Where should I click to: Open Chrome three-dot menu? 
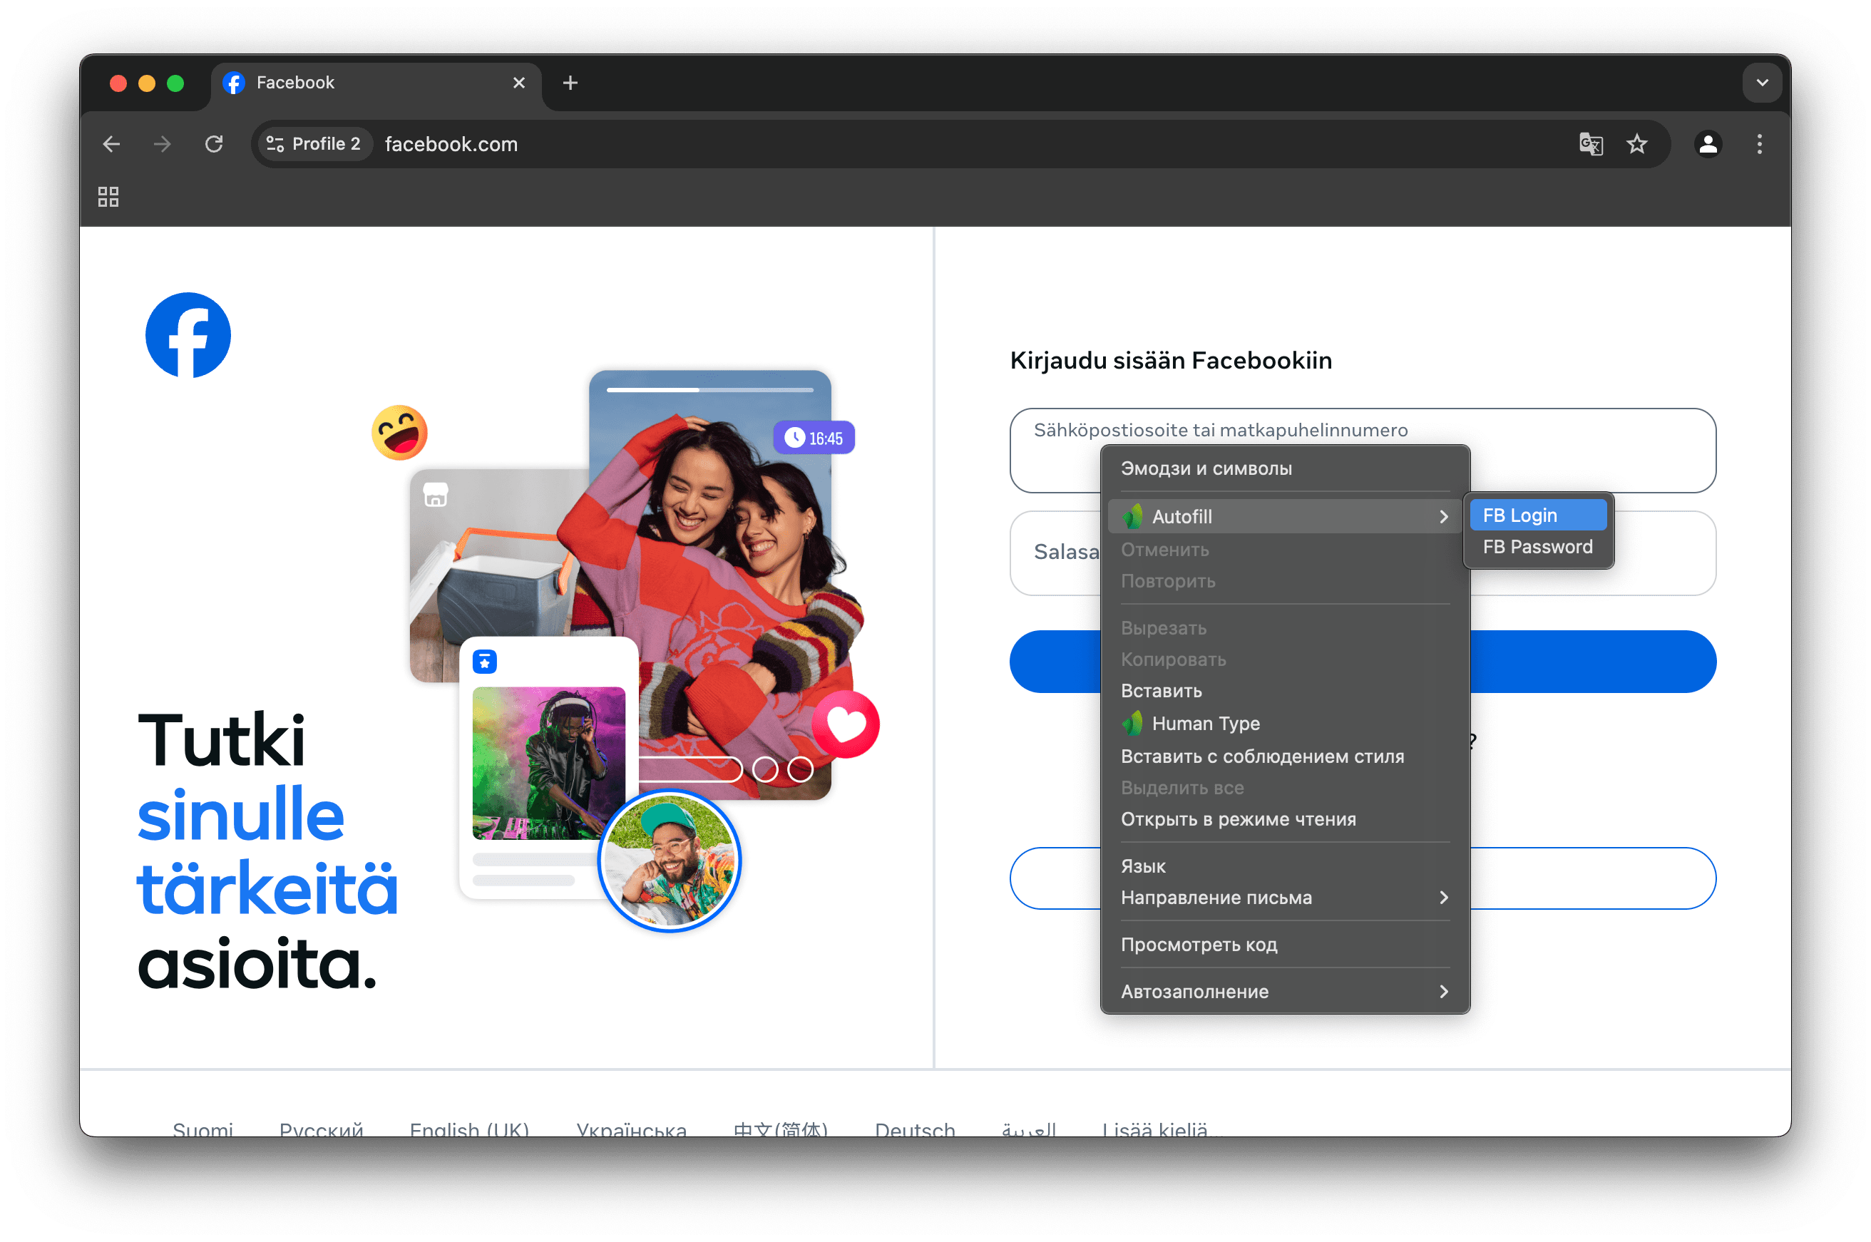click(x=1759, y=144)
